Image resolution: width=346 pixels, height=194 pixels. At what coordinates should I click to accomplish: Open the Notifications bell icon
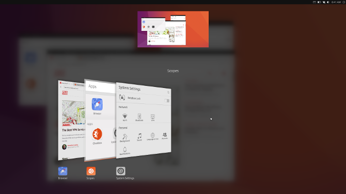[x=124, y=151]
